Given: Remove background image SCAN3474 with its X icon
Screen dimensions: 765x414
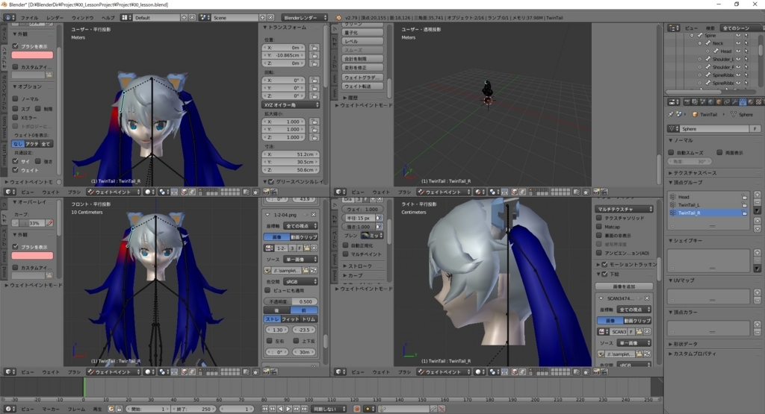Looking at the screenshot, I should [647, 298].
